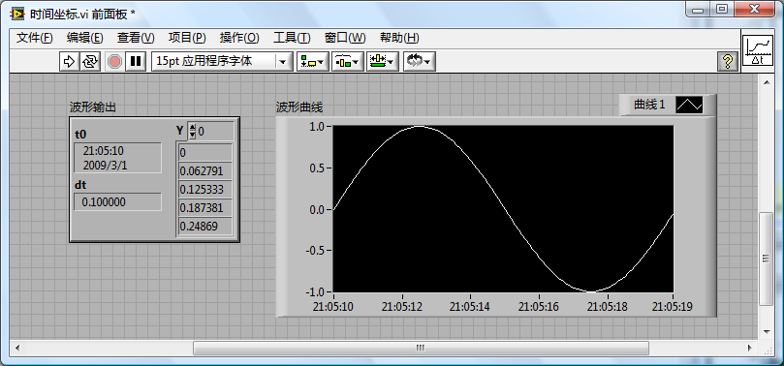Open the Reorder objects tool

pos(420,61)
